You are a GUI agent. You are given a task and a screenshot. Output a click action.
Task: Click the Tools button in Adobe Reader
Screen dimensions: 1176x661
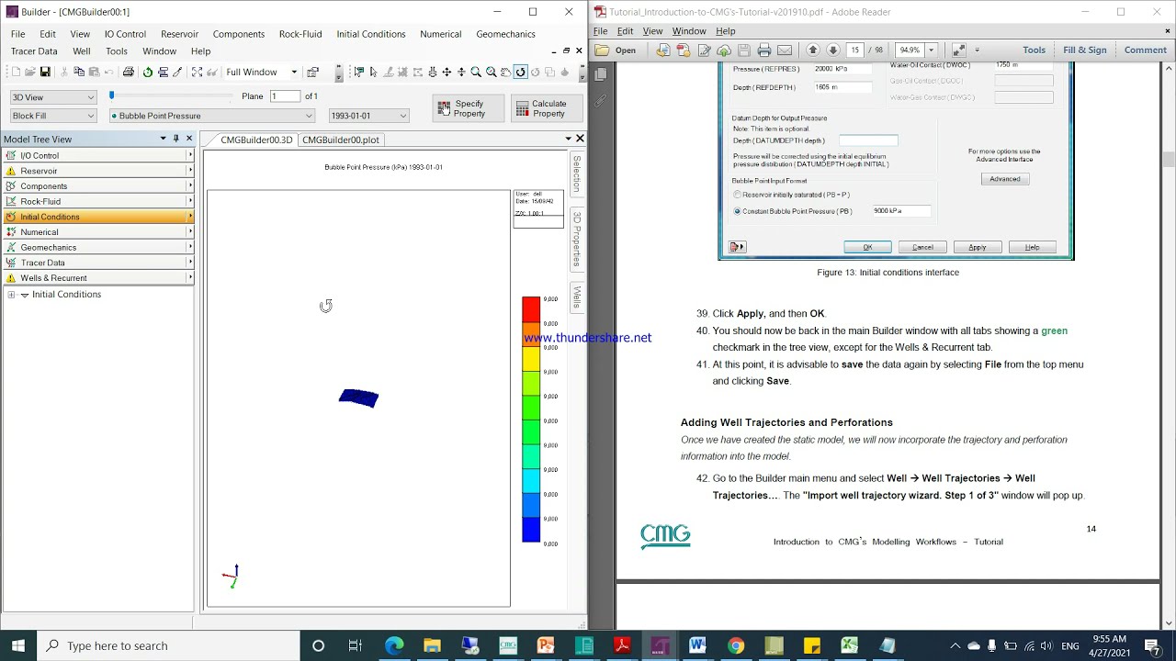[1034, 50]
